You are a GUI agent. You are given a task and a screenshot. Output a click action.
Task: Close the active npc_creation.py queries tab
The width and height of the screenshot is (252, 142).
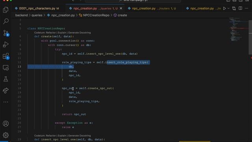121,8
